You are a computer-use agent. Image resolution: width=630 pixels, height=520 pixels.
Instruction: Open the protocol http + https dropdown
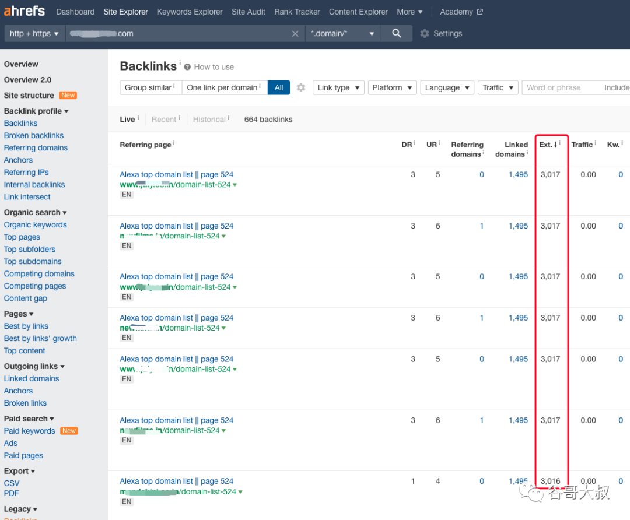click(x=34, y=34)
